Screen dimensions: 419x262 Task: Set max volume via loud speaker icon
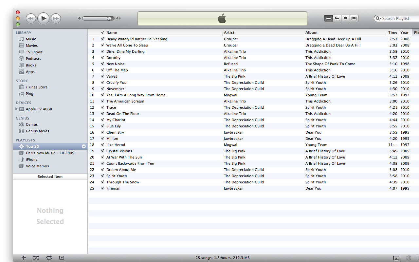[x=118, y=18]
